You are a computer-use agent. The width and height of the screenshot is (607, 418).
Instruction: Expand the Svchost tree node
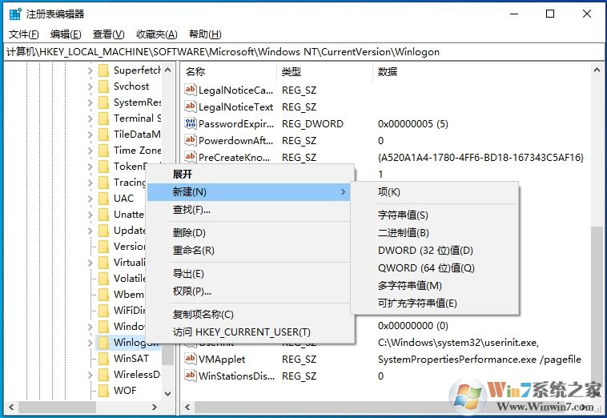pyautogui.click(x=90, y=86)
